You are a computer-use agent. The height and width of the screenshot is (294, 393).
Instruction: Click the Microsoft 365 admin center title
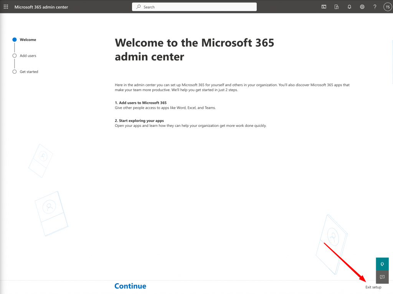click(x=41, y=7)
